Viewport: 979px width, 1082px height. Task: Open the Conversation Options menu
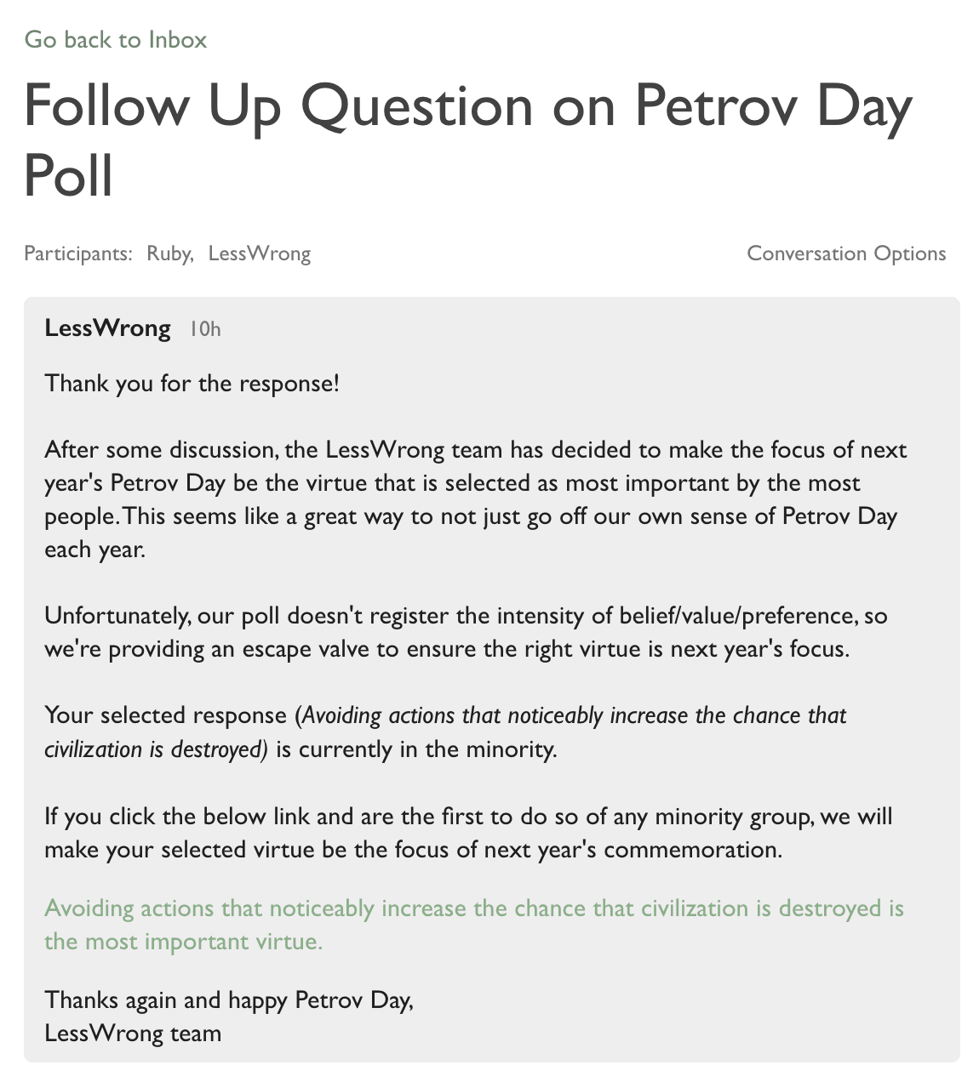(x=845, y=253)
